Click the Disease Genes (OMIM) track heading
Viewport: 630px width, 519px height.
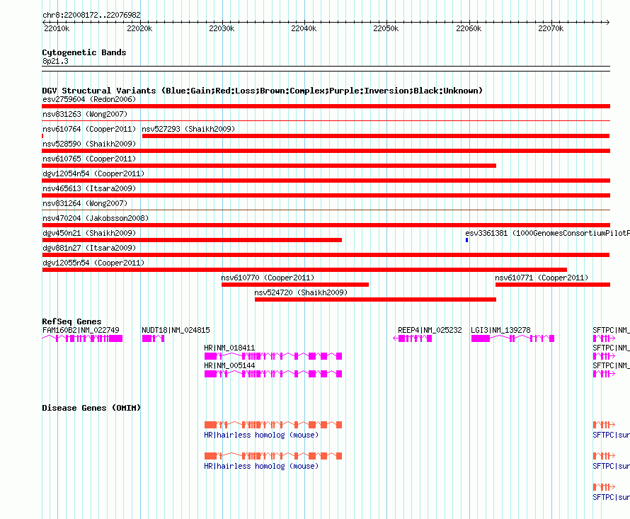coord(91,408)
